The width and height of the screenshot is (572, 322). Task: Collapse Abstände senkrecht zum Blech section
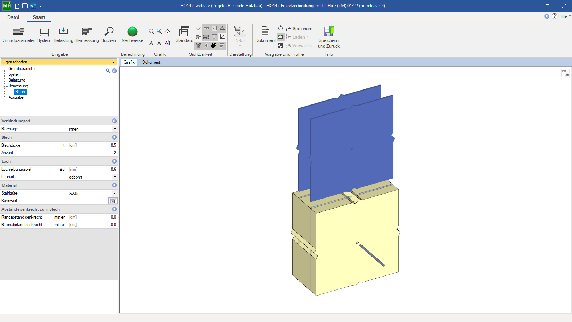[x=114, y=209]
